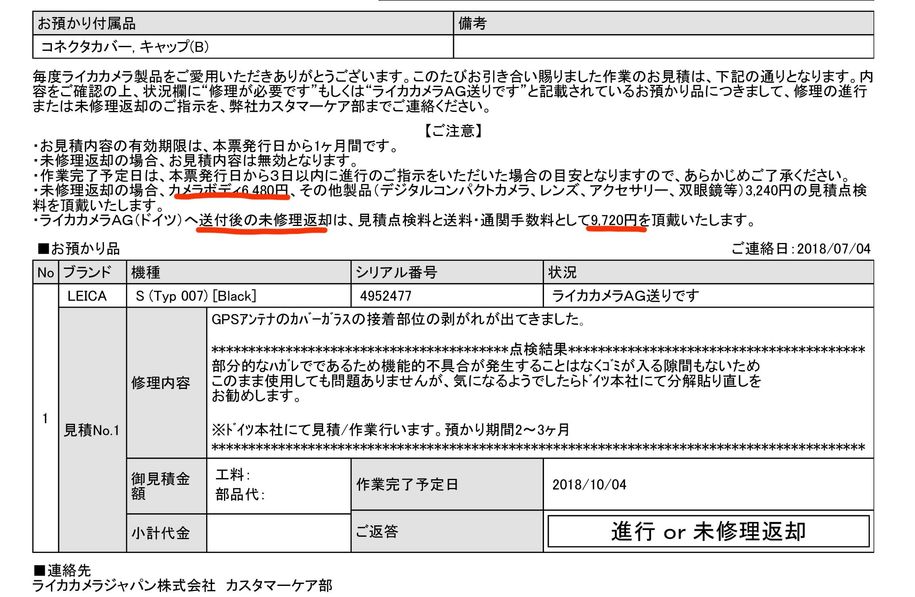Click the underlined カメラボディ6,480円 text

point(229,190)
